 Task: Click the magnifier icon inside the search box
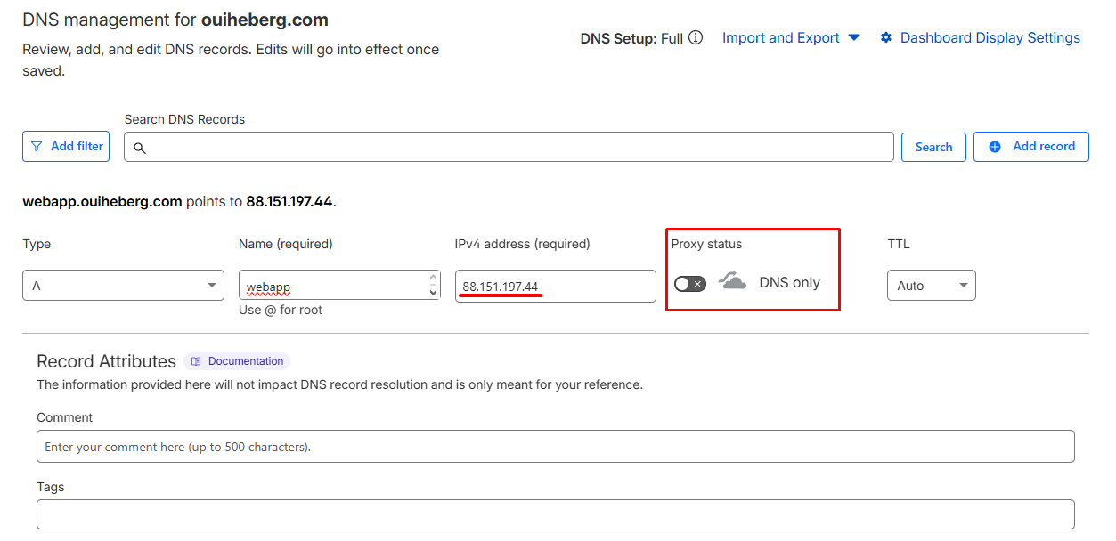(140, 148)
